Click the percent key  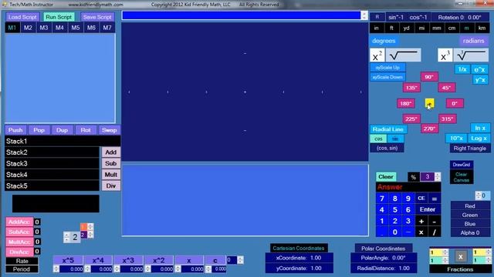click(414, 177)
